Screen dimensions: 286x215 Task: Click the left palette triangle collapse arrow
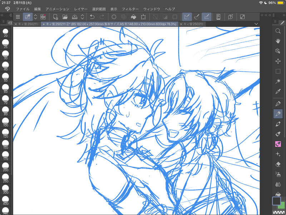click(x=10, y=15)
